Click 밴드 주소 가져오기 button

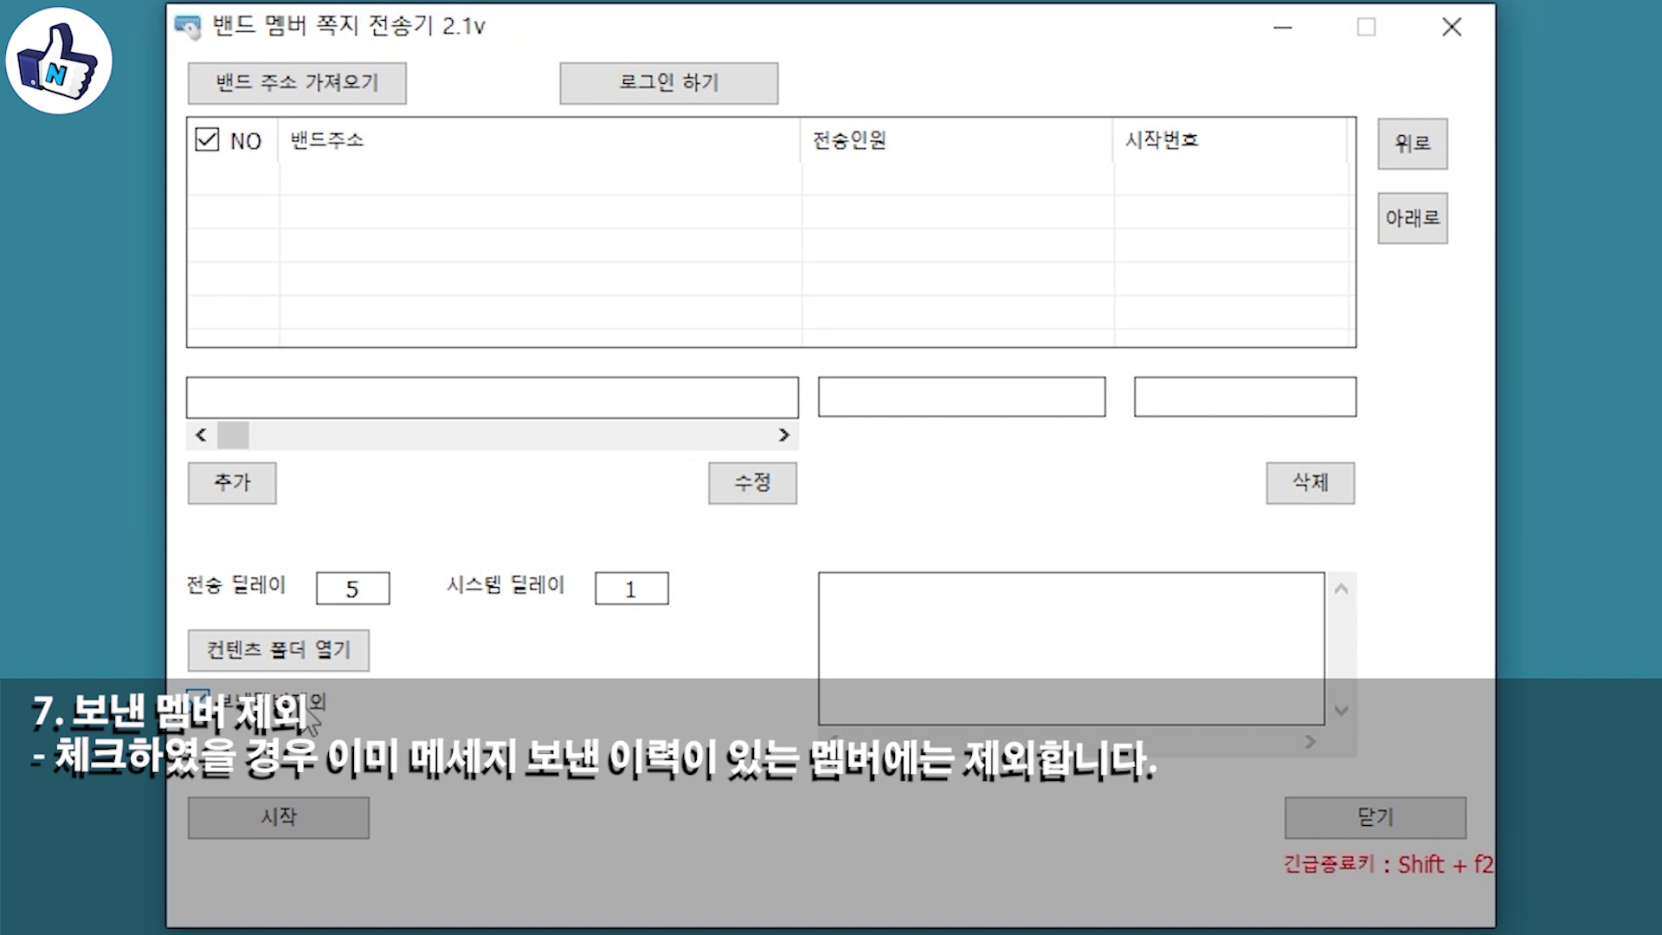tap(297, 83)
